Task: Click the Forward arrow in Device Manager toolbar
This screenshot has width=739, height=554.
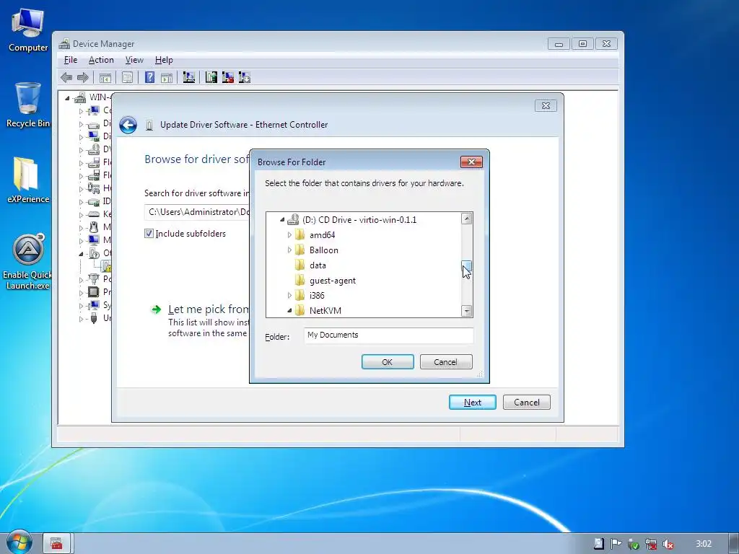Action: tap(83, 77)
